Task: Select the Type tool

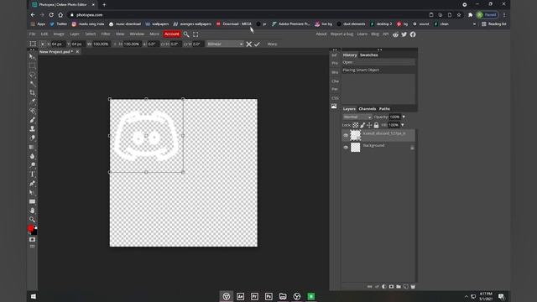Action: click(x=32, y=174)
